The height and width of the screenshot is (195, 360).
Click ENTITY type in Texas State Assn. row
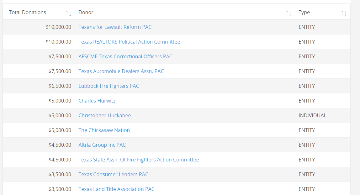[x=307, y=160]
